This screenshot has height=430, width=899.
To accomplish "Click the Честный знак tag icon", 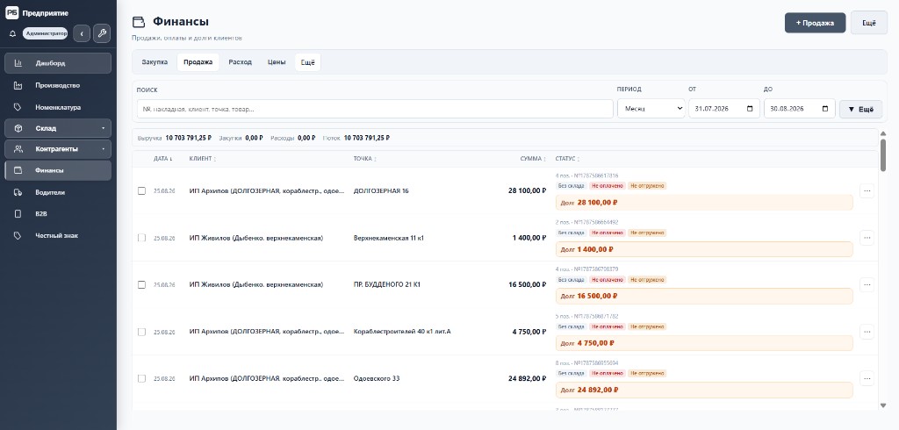I will [18, 236].
